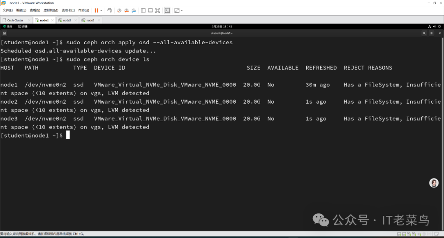
Task: Close the Ceph Cluster tab
Action: tap(29, 20)
